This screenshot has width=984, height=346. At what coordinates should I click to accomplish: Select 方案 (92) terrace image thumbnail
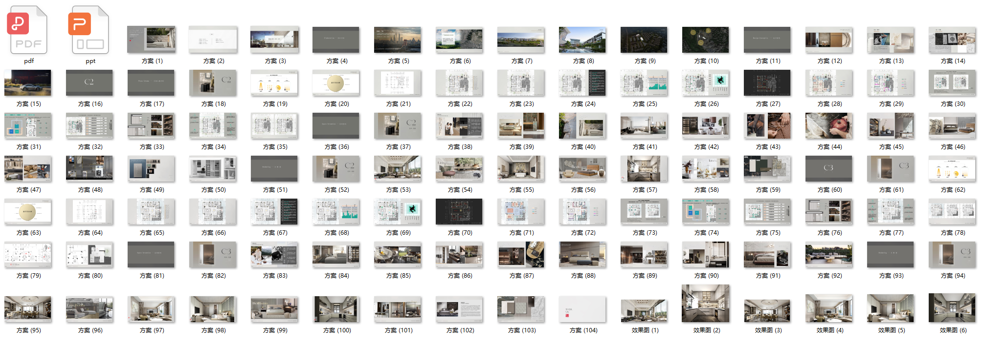coord(829,254)
